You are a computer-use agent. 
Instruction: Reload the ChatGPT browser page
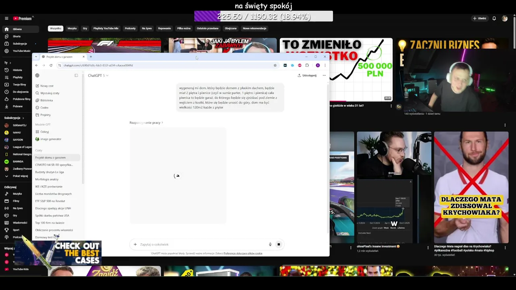(x=51, y=65)
